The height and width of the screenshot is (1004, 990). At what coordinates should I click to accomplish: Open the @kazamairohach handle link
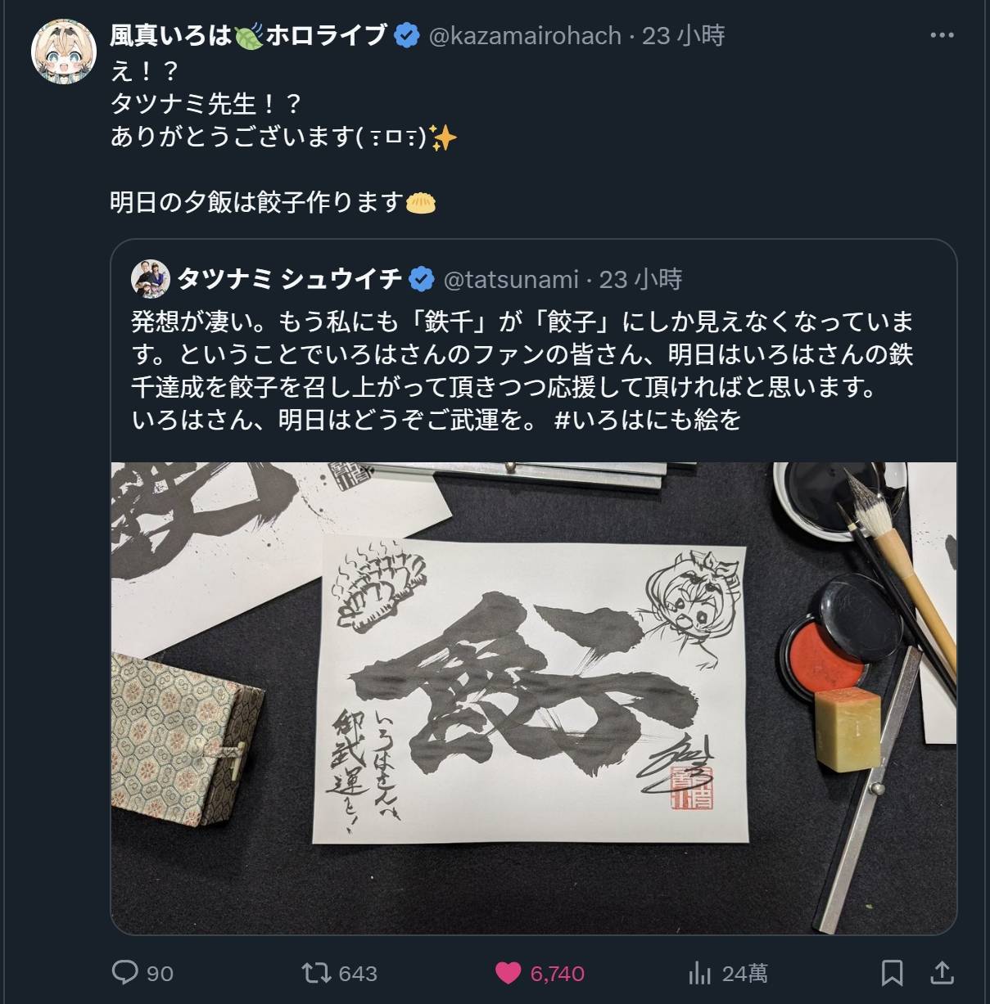[525, 36]
